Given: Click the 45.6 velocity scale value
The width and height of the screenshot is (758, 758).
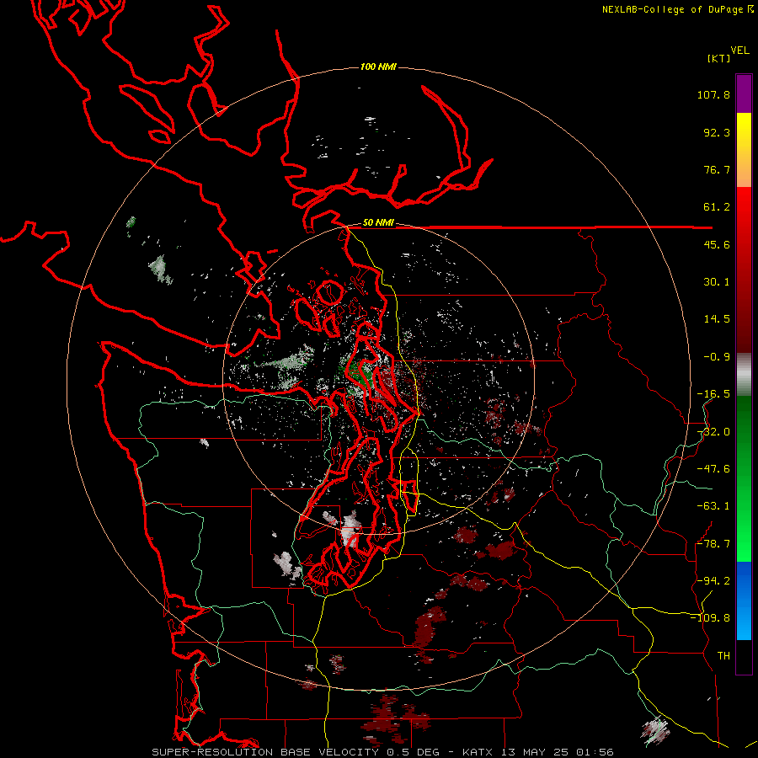Looking at the screenshot, I should [x=717, y=244].
